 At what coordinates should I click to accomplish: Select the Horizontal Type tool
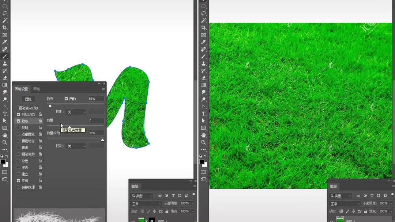tap(4, 114)
